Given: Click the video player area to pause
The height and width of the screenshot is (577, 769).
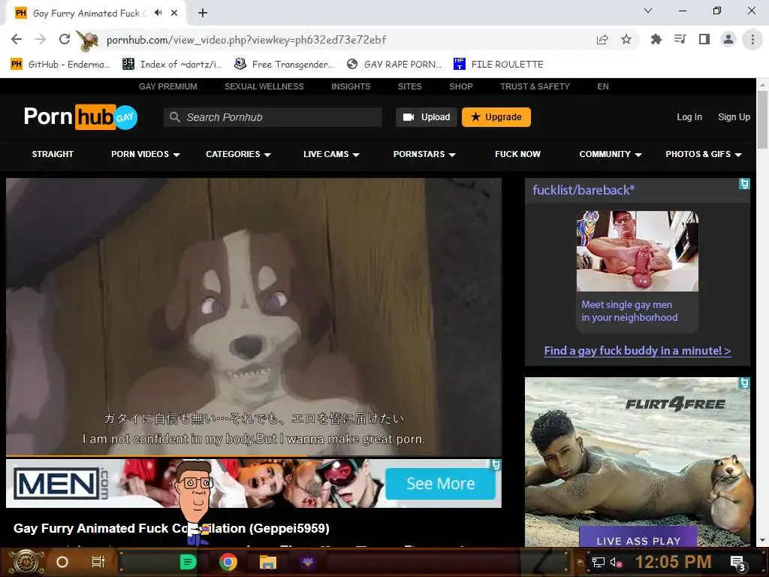Looking at the screenshot, I should click(x=254, y=316).
